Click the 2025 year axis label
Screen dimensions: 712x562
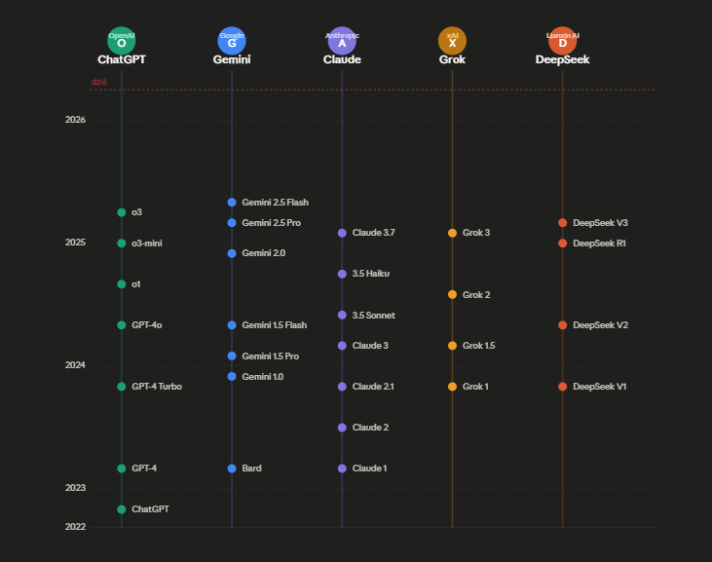(75, 243)
